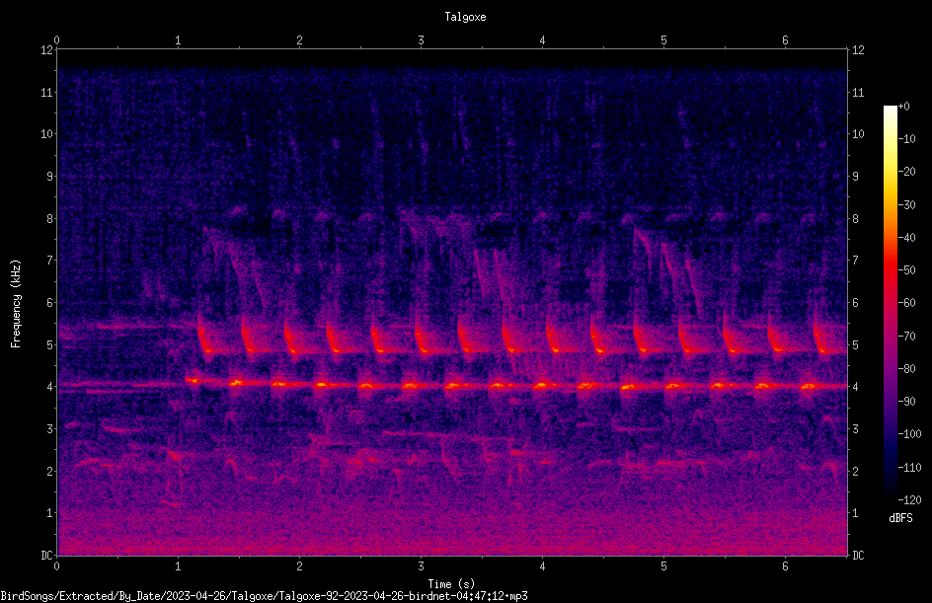Click the 12 kHz label on the left axis
The height and width of the screenshot is (603, 932).
click(x=46, y=50)
